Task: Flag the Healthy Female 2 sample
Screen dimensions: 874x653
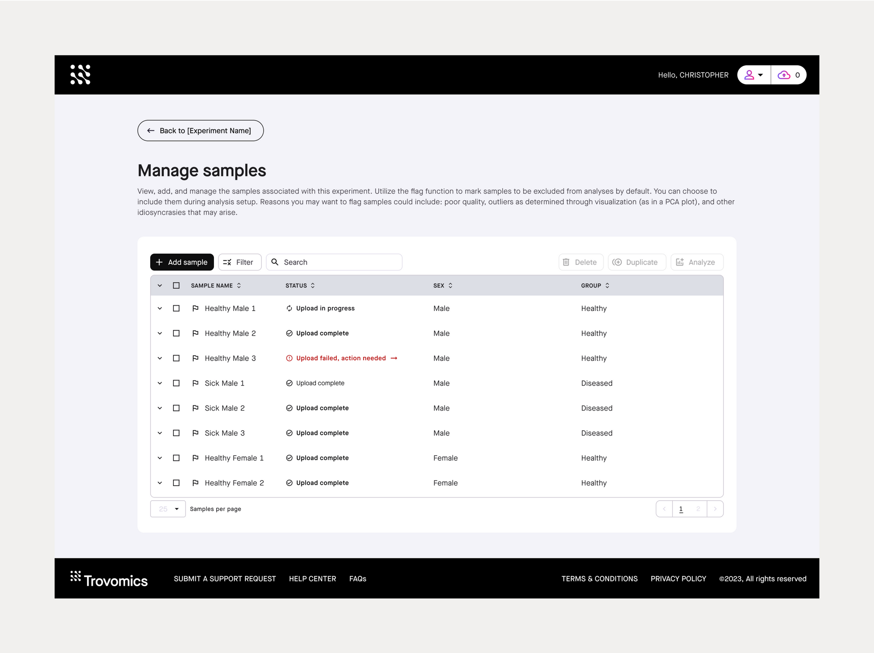Action: click(195, 483)
